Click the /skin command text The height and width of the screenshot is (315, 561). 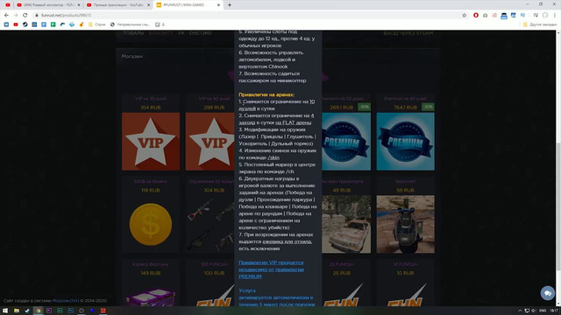pyautogui.click(x=273, y=157)
